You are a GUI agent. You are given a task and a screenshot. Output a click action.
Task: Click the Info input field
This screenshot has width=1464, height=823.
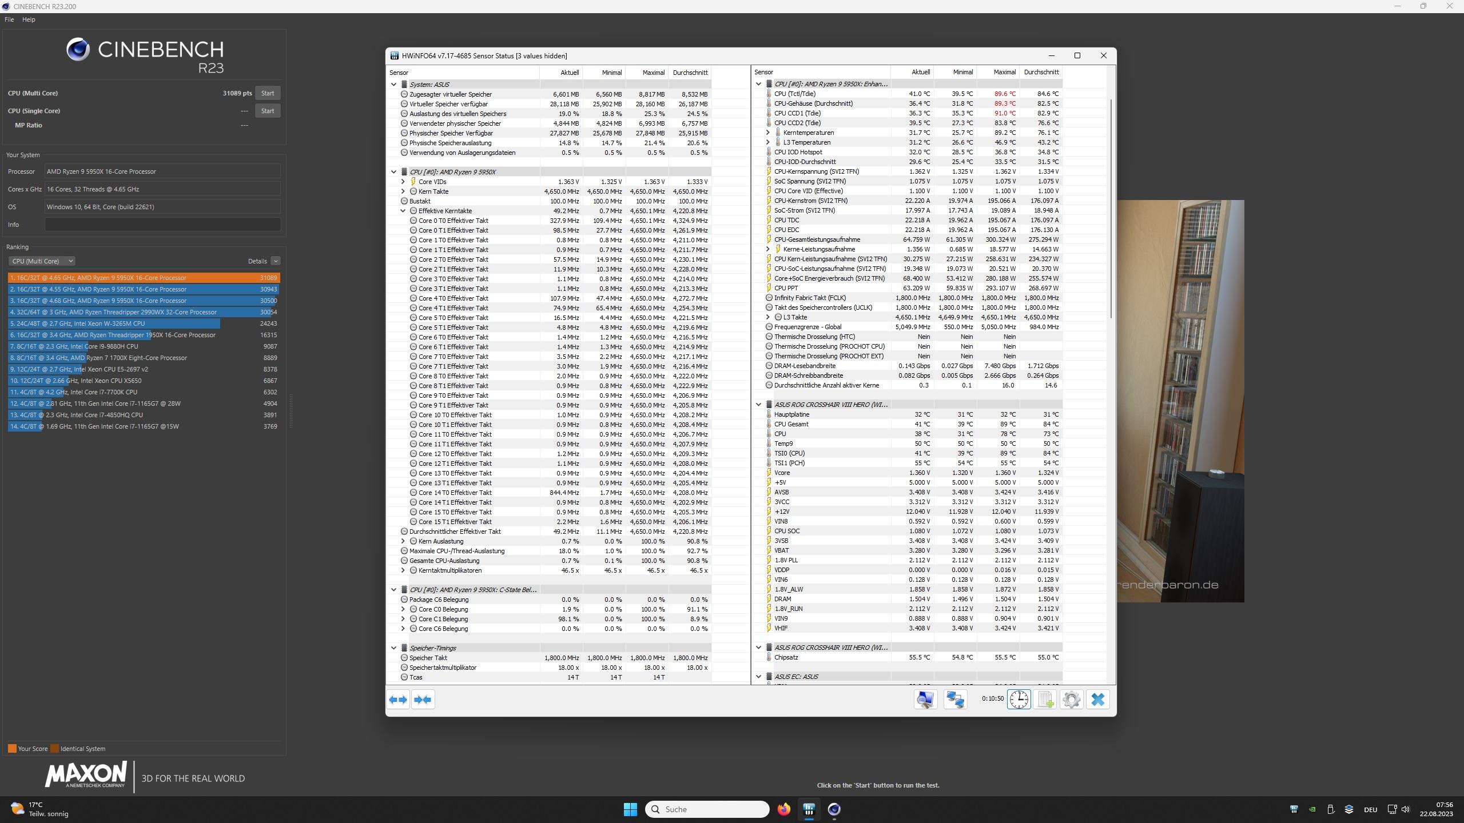pos(162,225)
